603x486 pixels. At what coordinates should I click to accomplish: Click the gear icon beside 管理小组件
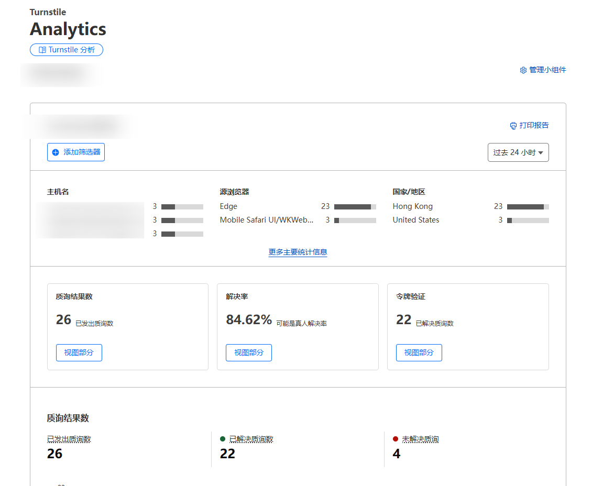tap(523, 70)
